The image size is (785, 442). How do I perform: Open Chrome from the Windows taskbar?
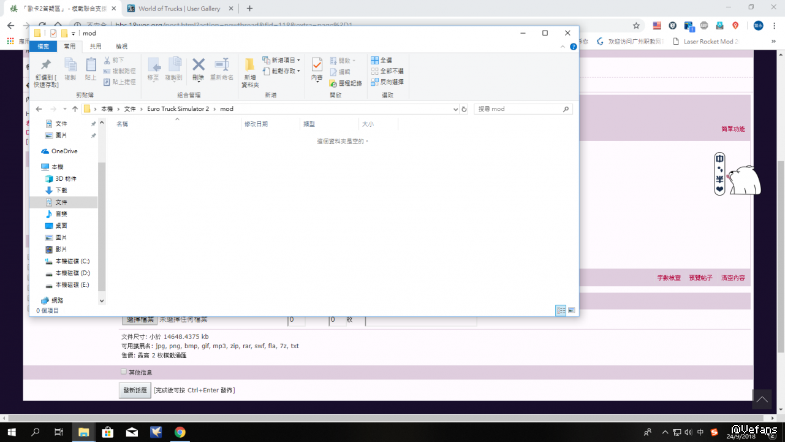click(x=180, y=432)
